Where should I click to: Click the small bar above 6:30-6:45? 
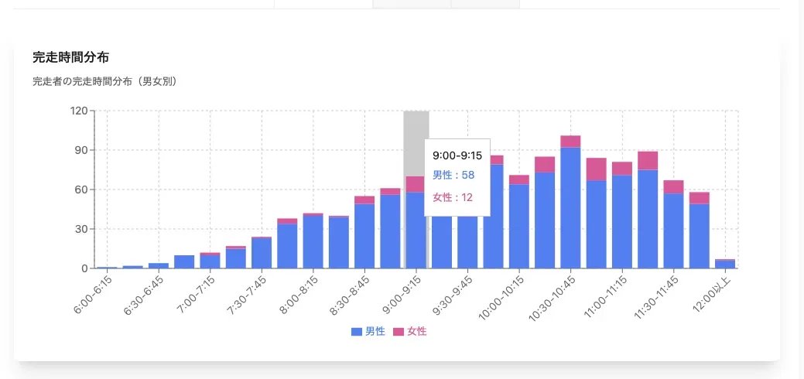coord(159,265)
